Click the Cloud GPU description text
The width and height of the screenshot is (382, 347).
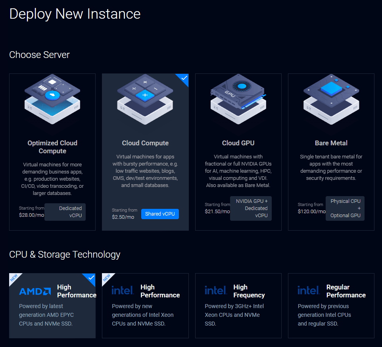(x=238, y=171)
